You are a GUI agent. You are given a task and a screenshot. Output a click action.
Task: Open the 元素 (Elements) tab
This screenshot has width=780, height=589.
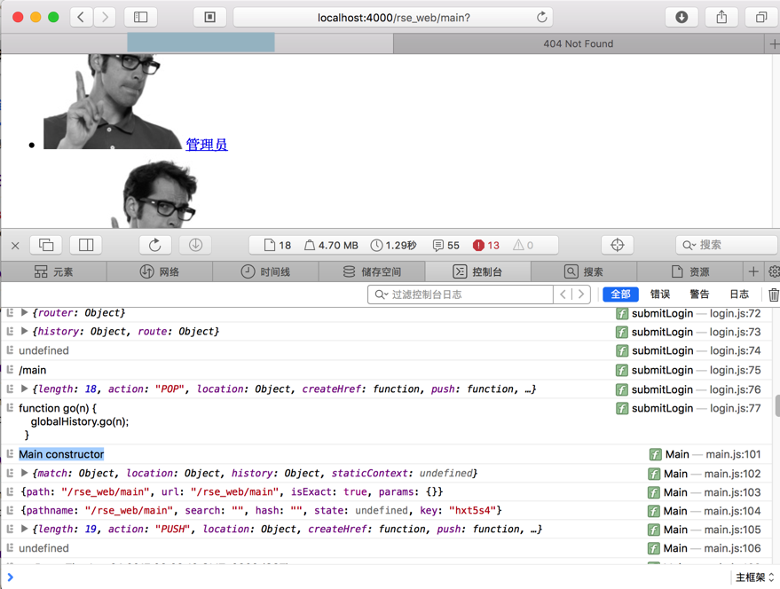[54, 271]
